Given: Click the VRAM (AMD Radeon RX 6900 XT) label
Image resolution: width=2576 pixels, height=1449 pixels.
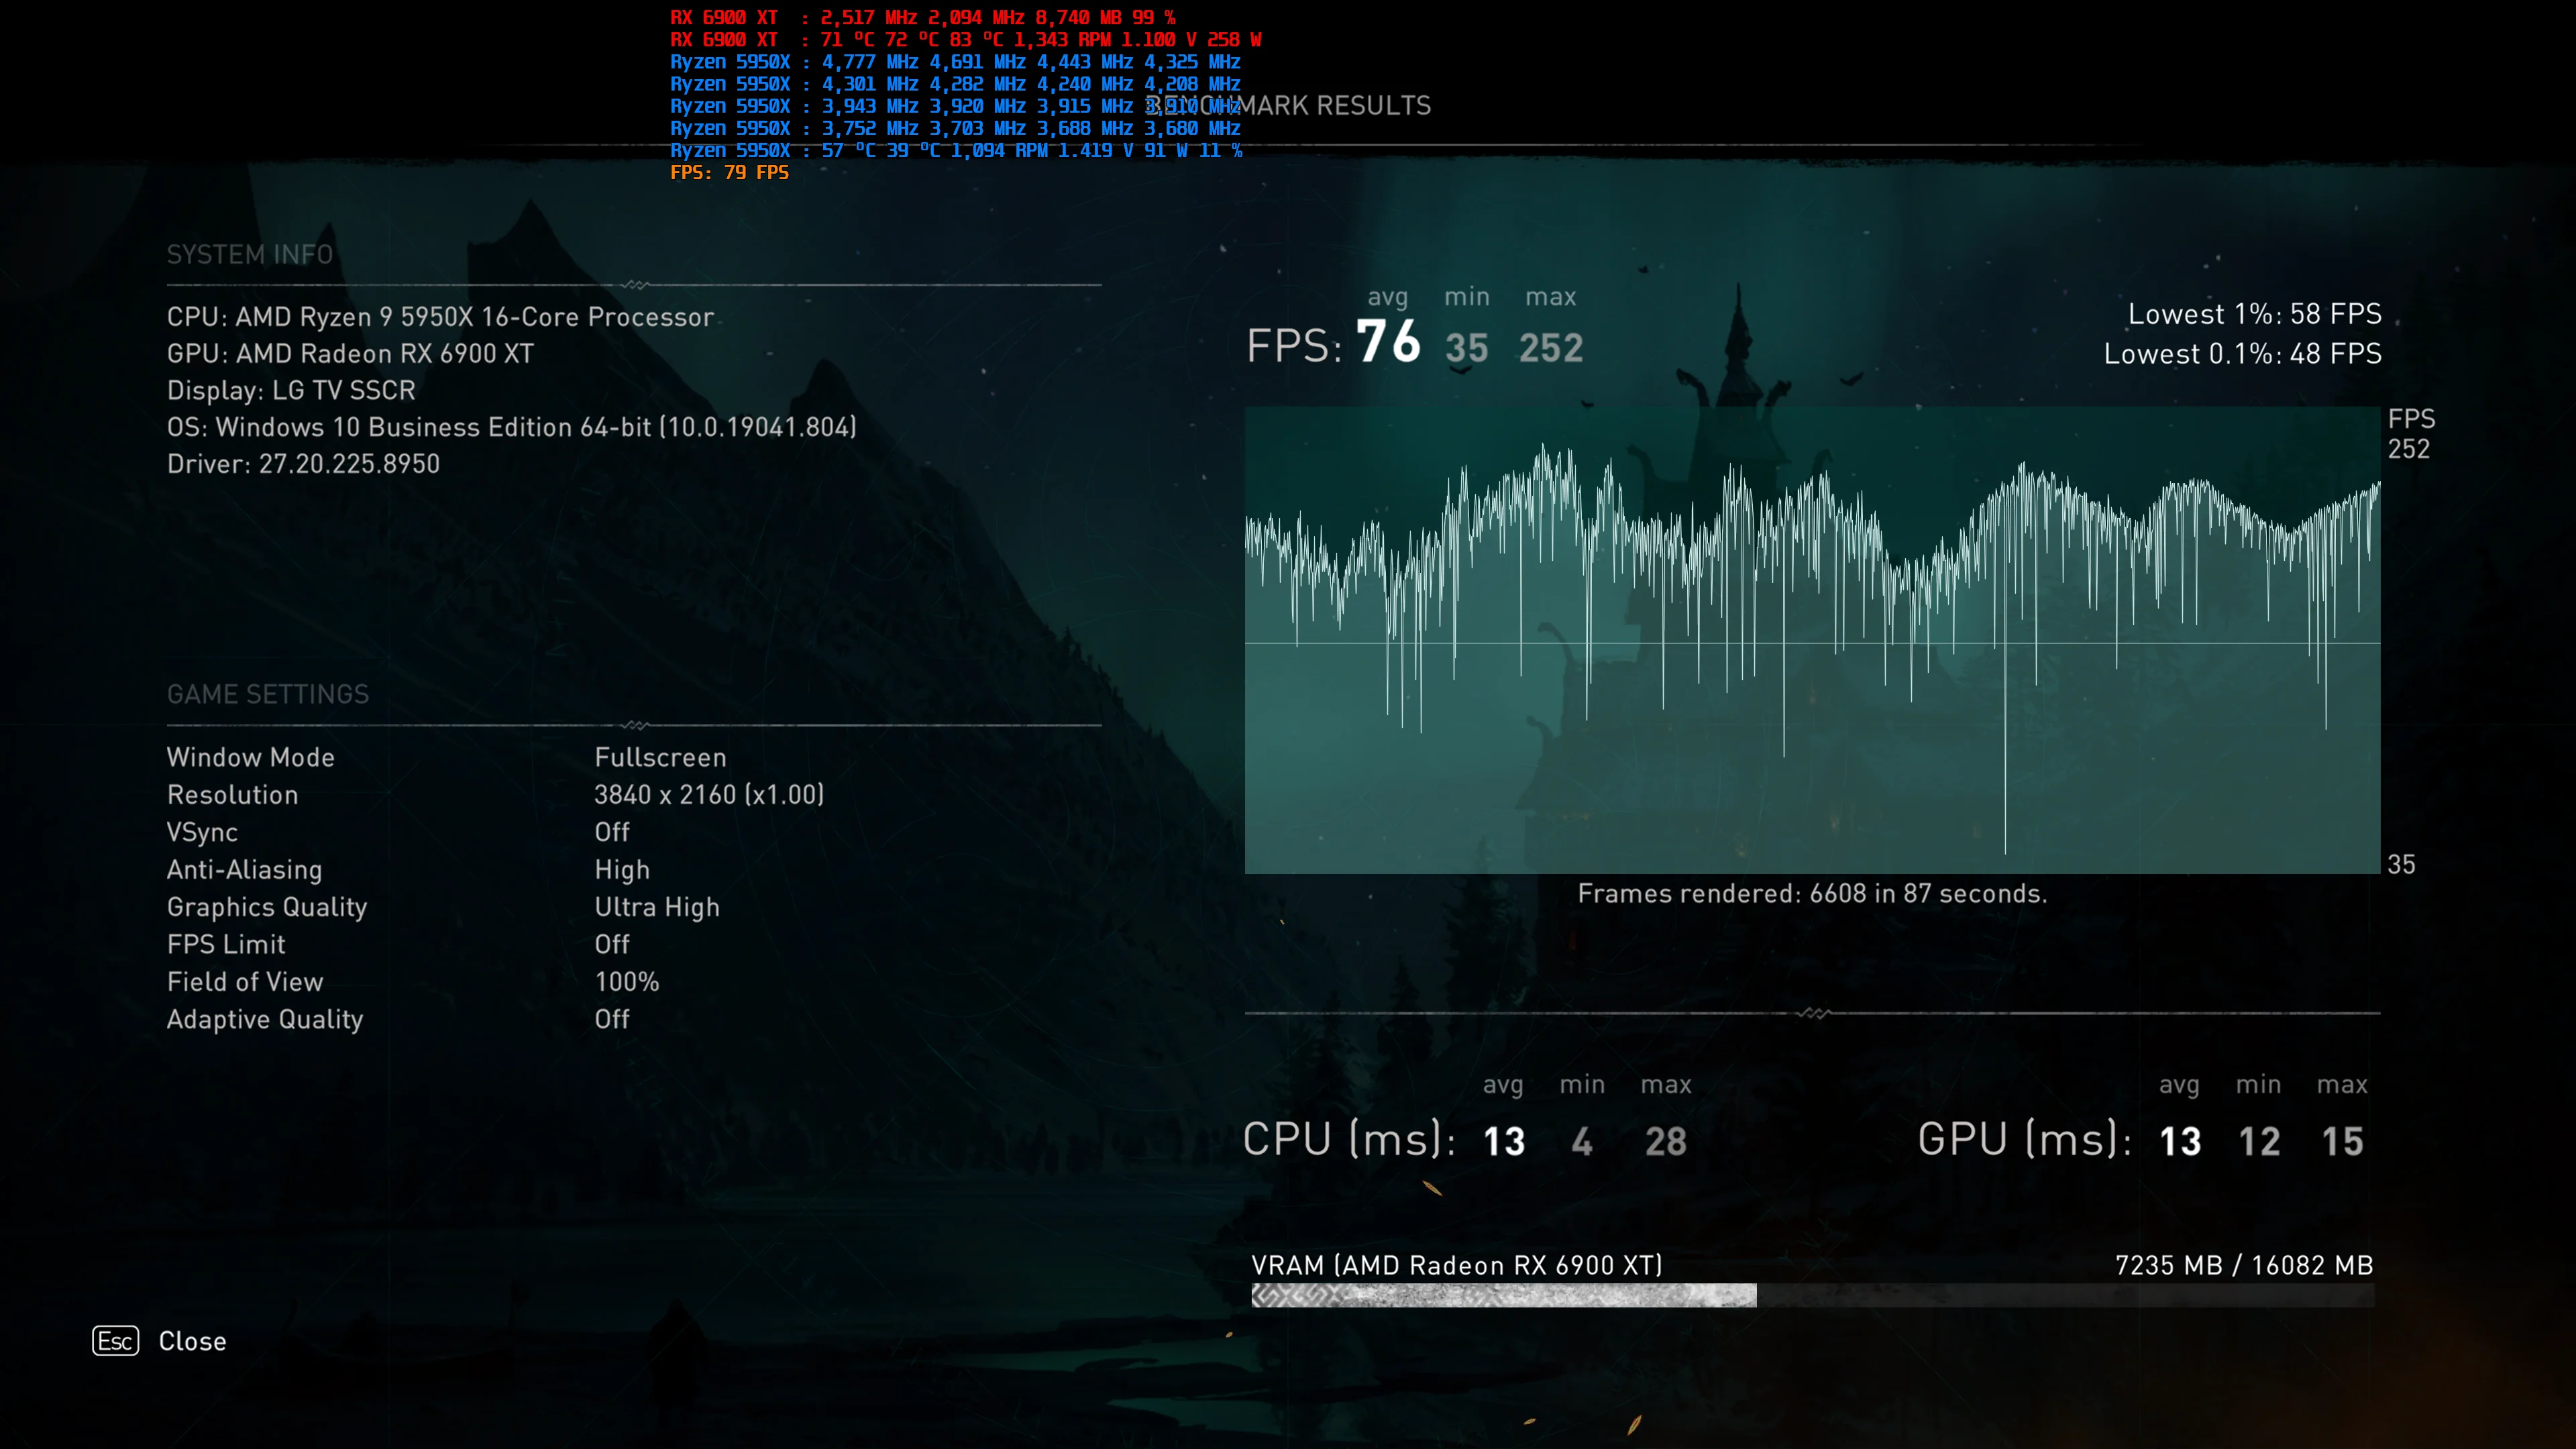Looking at the screenshot, I should pos(1457,1266).
